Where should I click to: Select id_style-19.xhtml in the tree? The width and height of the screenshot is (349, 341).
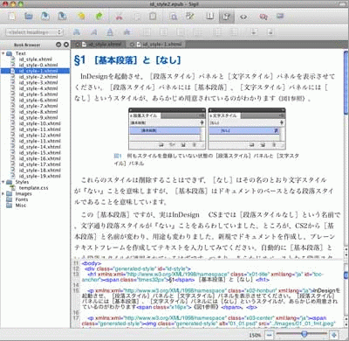pyautogui.click(x=39, y=176)
